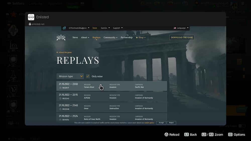This screenshot has width=251, height=141.
Task: Click the Enlisted star logo
Action: [61, 37]
